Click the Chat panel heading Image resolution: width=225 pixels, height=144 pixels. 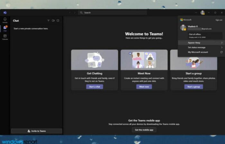coord(16,20)
